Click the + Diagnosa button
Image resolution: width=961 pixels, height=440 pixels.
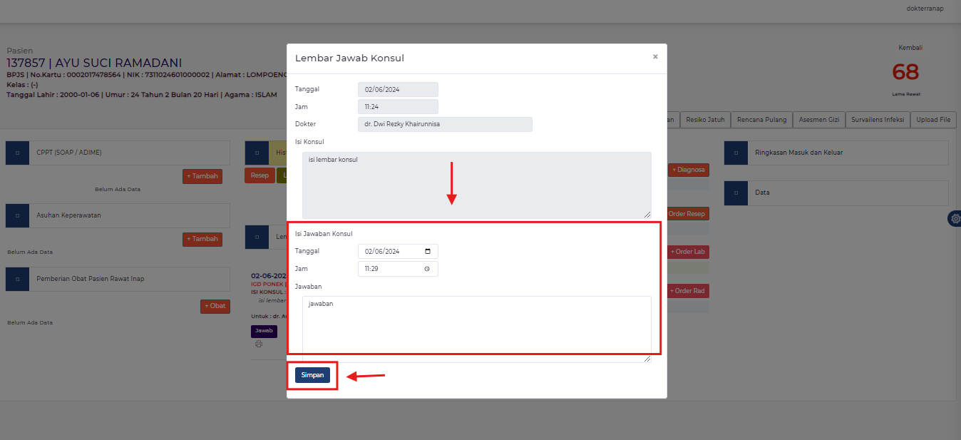(688, 170)
